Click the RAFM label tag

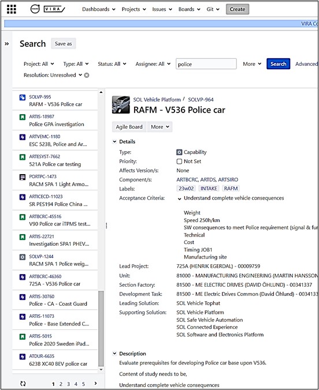click(231, 189)
